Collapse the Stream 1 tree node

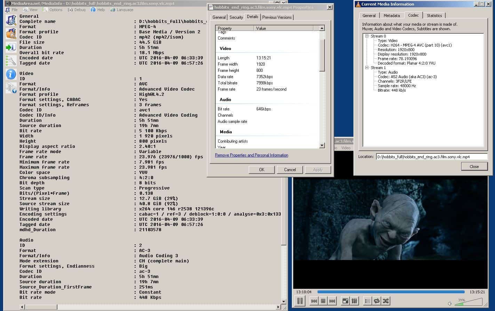367,68
